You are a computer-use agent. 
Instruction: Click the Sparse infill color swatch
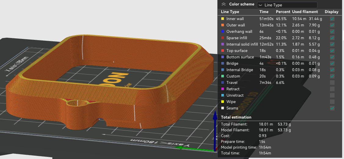click(223, 38)
